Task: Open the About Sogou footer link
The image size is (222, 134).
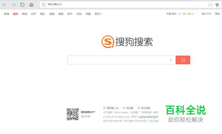Action: pos(122,112)
